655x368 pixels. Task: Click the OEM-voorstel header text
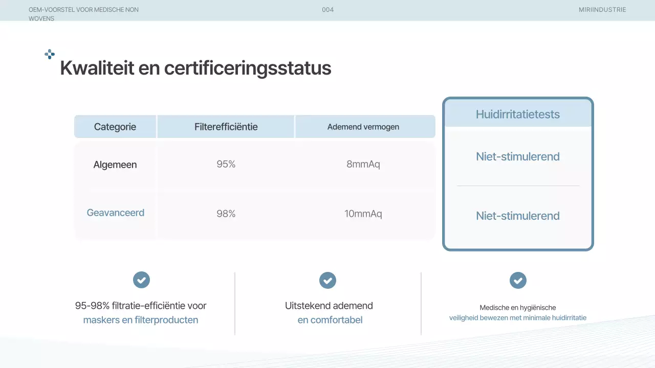(83, 10)
